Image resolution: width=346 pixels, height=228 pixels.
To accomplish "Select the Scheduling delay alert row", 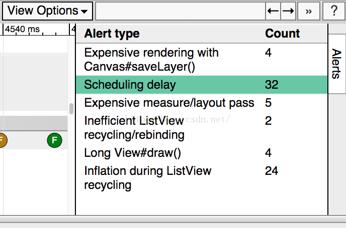I will click(x=202, y=85).
